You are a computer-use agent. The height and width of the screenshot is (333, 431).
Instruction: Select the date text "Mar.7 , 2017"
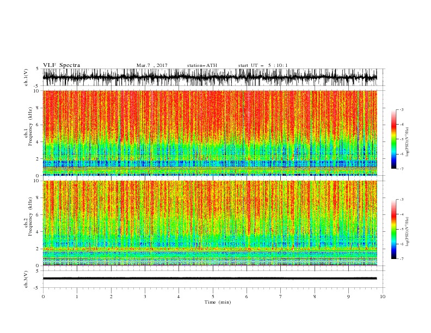click(152, 65)
